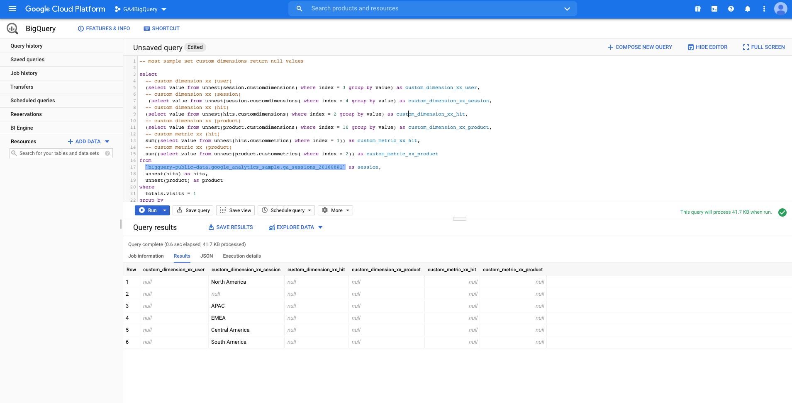The width and height of the screenshot is (792, 403).
Task: Open the notifications bell
Action: 748,9
